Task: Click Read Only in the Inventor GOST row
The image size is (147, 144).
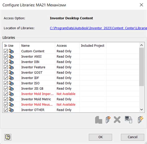Action: pyautogui.click(x=64, y=73)
